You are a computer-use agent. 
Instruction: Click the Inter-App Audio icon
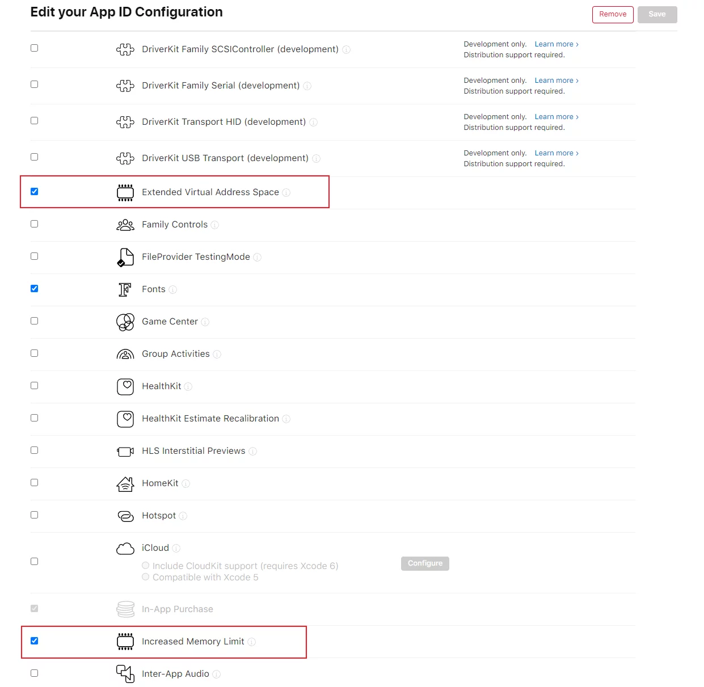(125, 673)
